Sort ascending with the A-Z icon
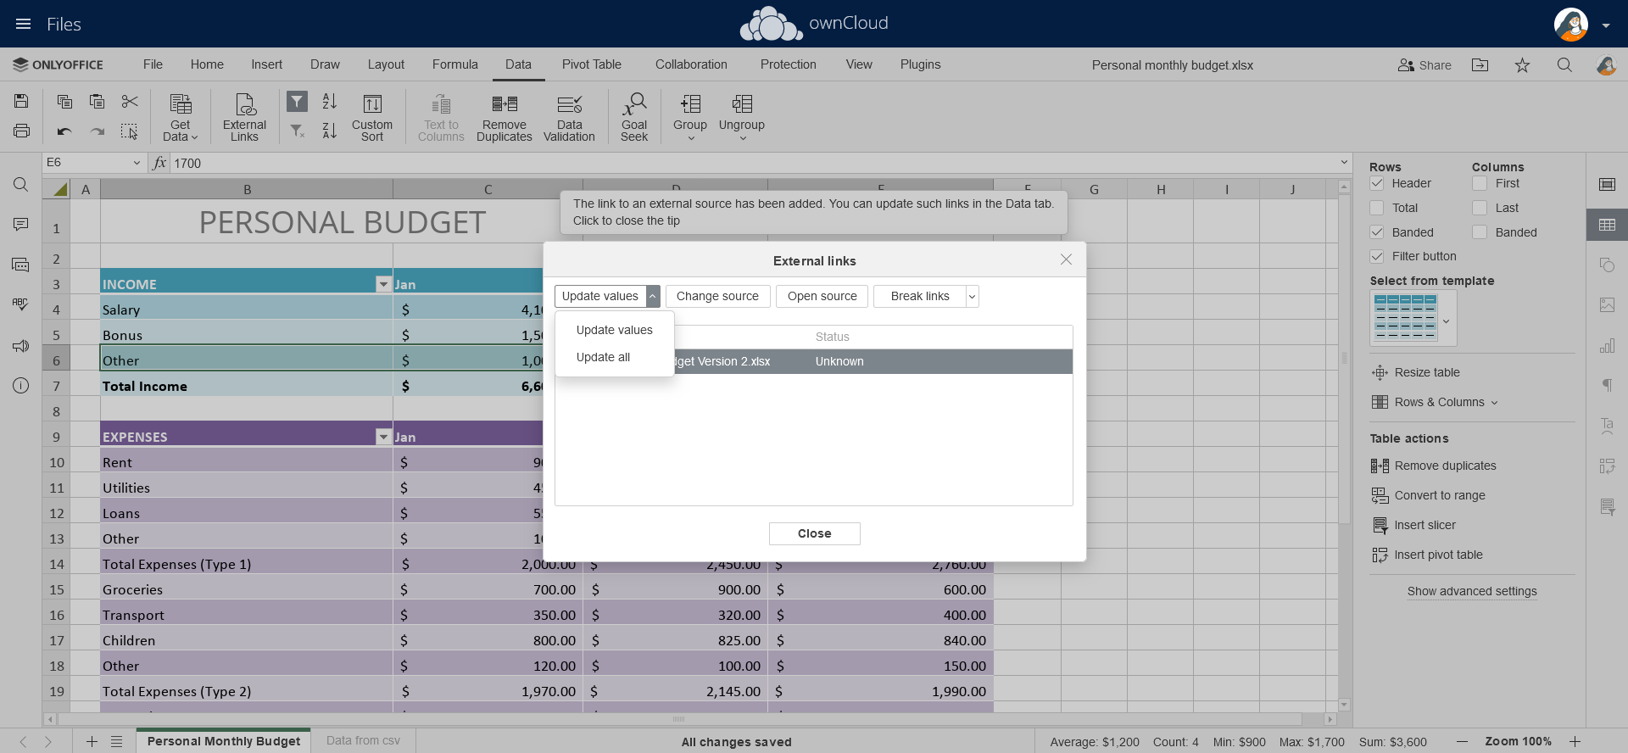 click(x=330, y=102)
